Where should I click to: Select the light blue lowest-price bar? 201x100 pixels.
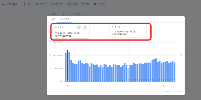point(128,75)
